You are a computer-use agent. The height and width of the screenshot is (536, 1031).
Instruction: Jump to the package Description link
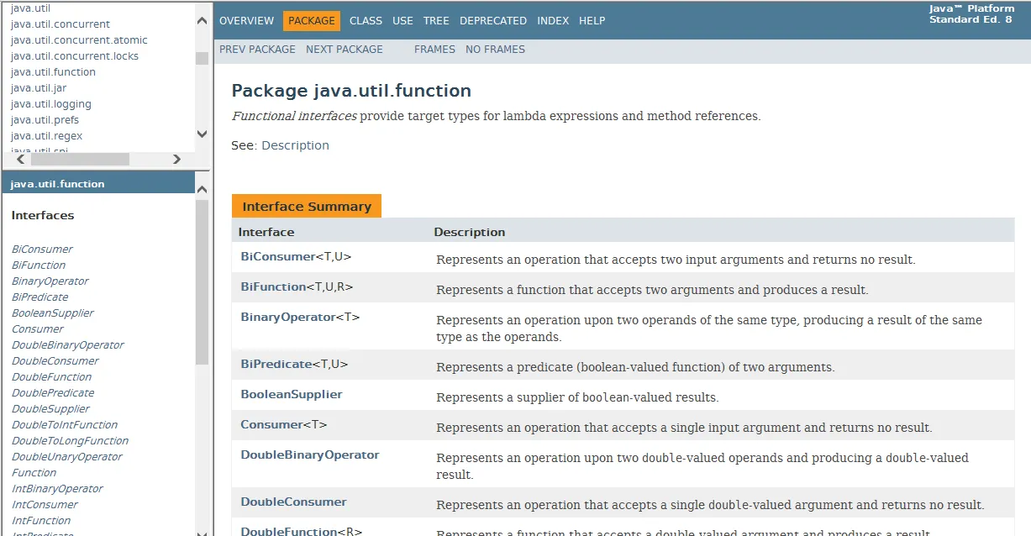(295, 145)
